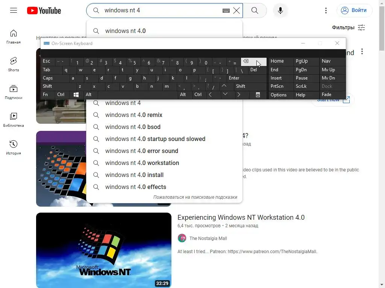
Task: Click PgUp key on On-Screen Keyboard
Action: click(x=306, y=61)
